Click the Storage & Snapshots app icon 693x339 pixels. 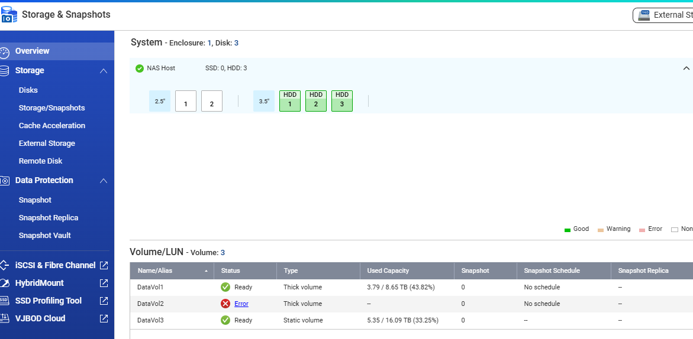coord(9,15)
